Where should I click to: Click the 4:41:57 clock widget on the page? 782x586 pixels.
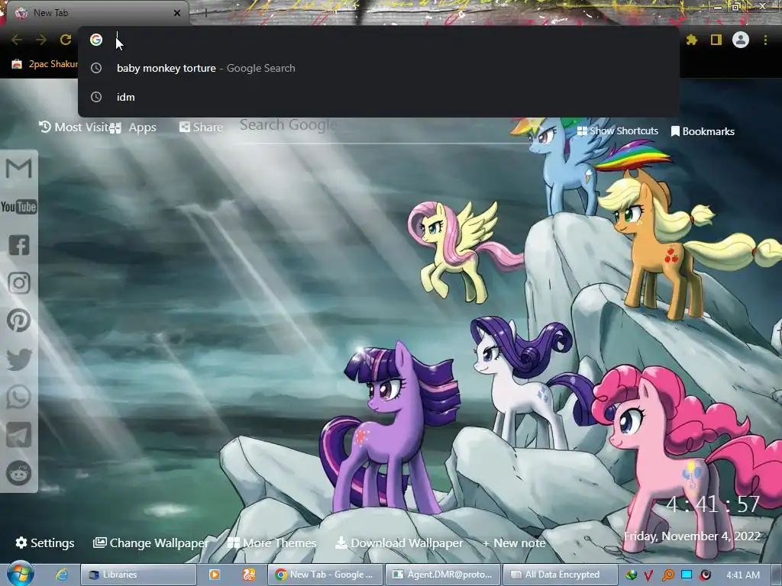pyautogui.click(x=713, y=504)
